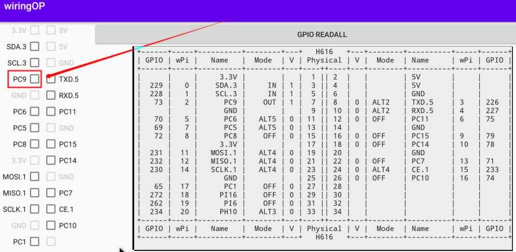The width and height of the screenshot is (516, 252).
Task: Toggle the PC11 pin checkbox
Action: pyautogui.click(x=51, y=112)
